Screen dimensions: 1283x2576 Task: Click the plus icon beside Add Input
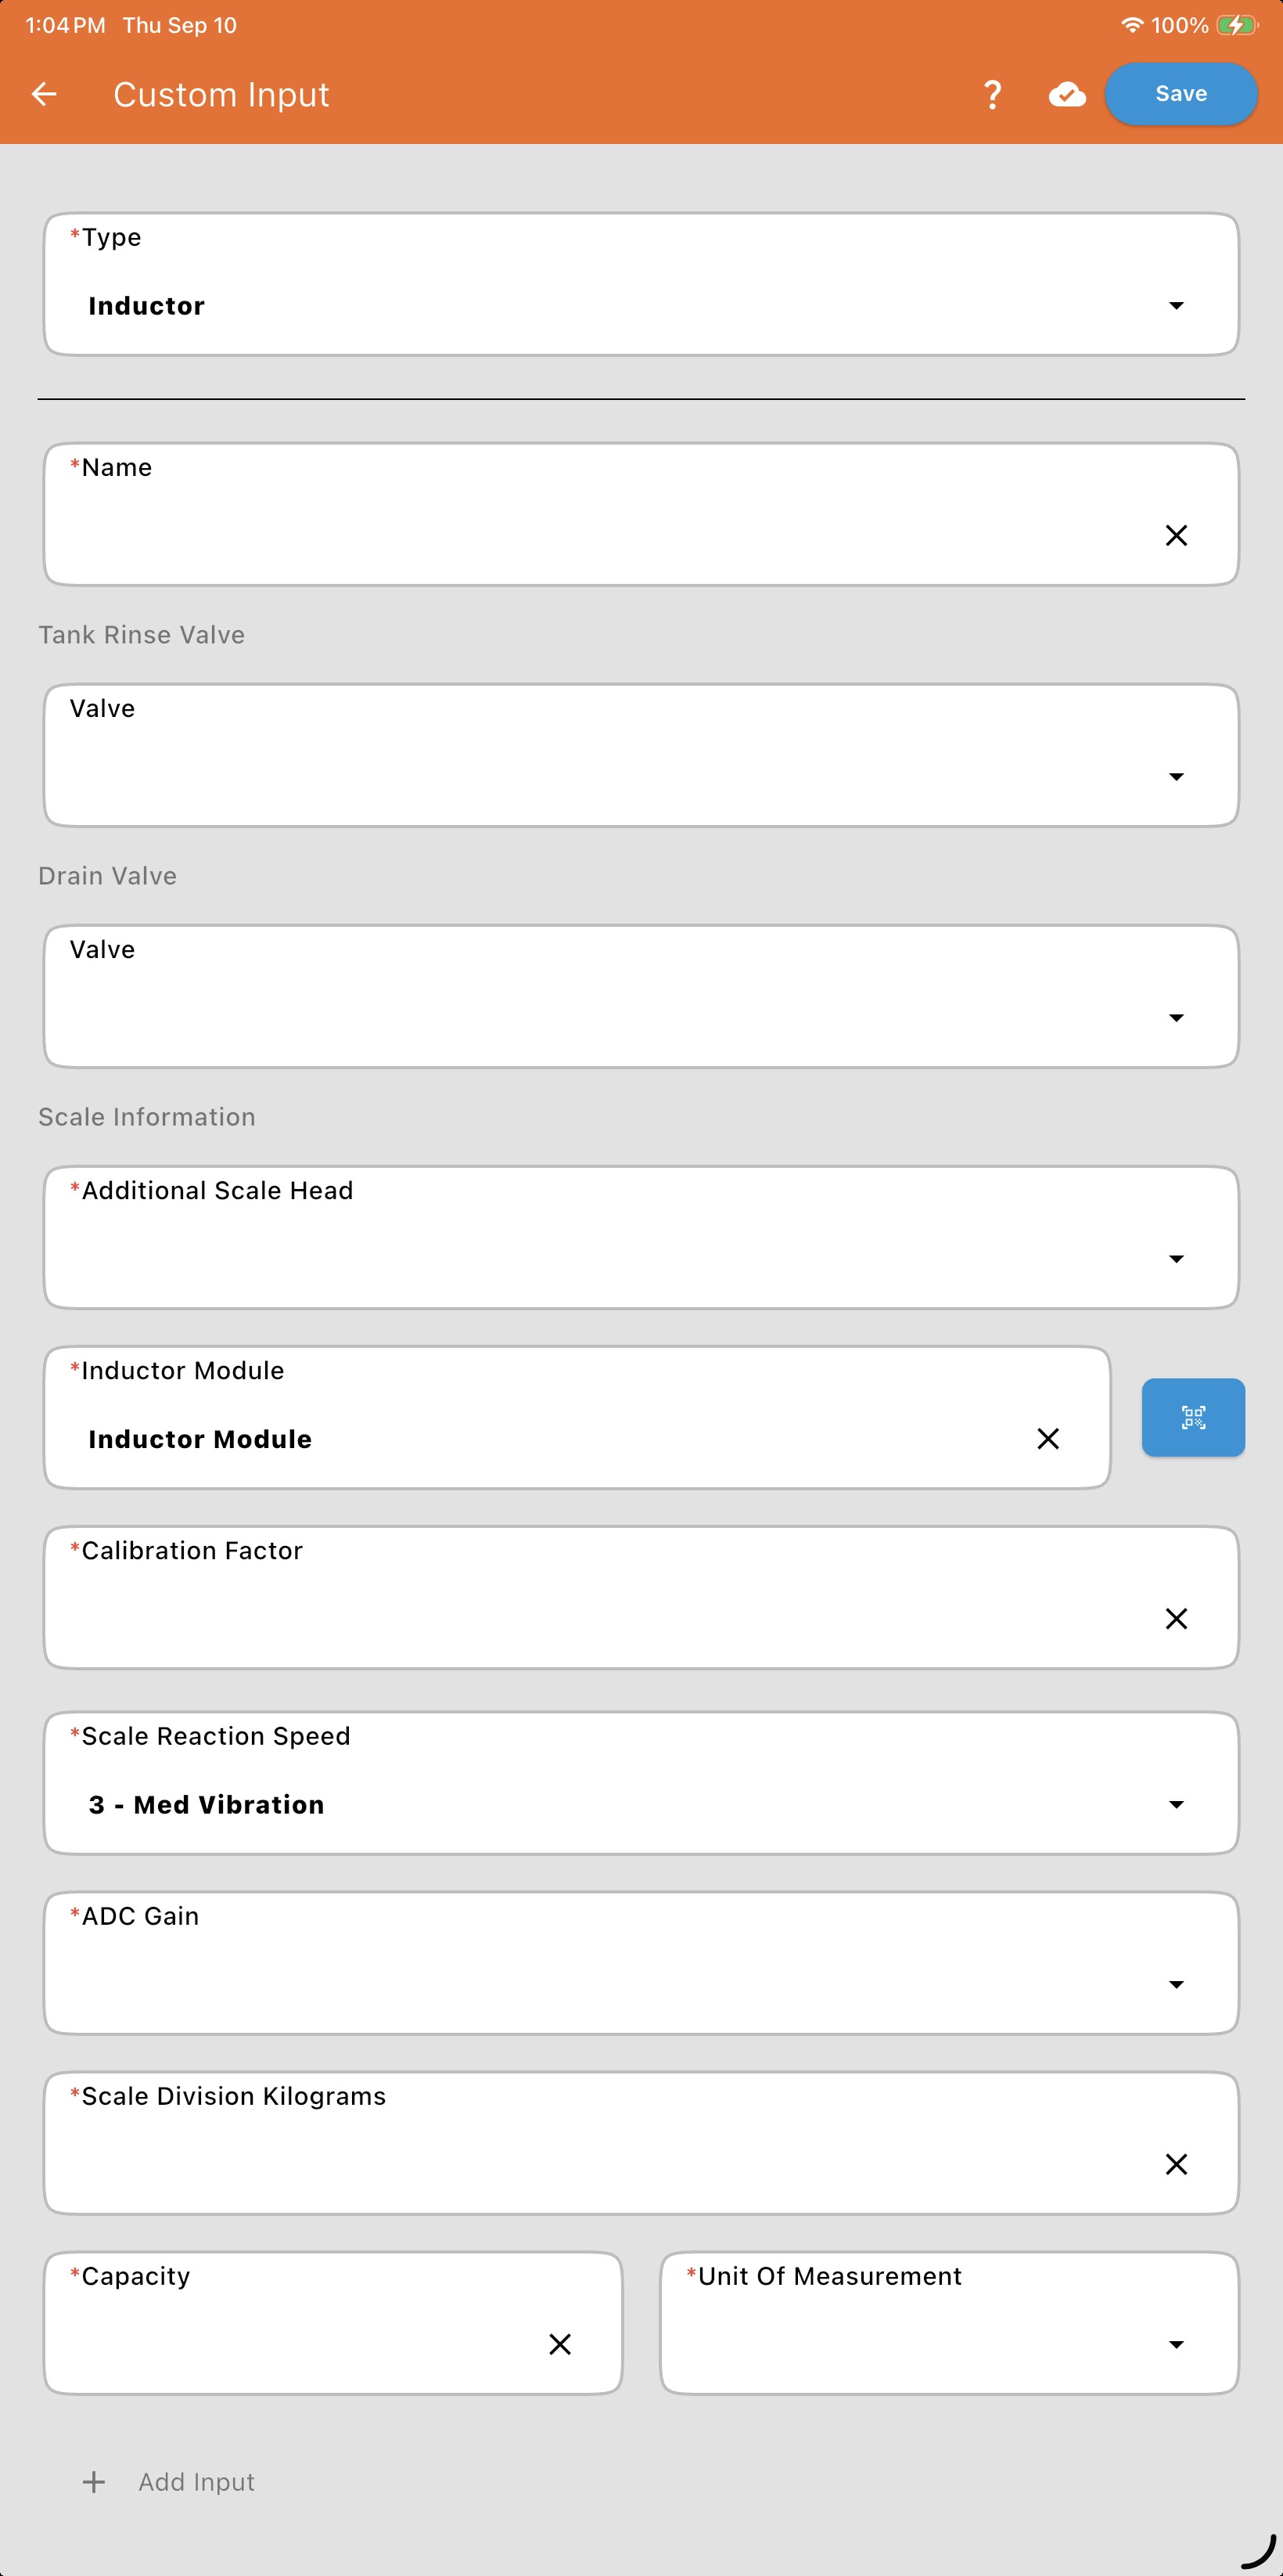click(x=94, y=2482)
